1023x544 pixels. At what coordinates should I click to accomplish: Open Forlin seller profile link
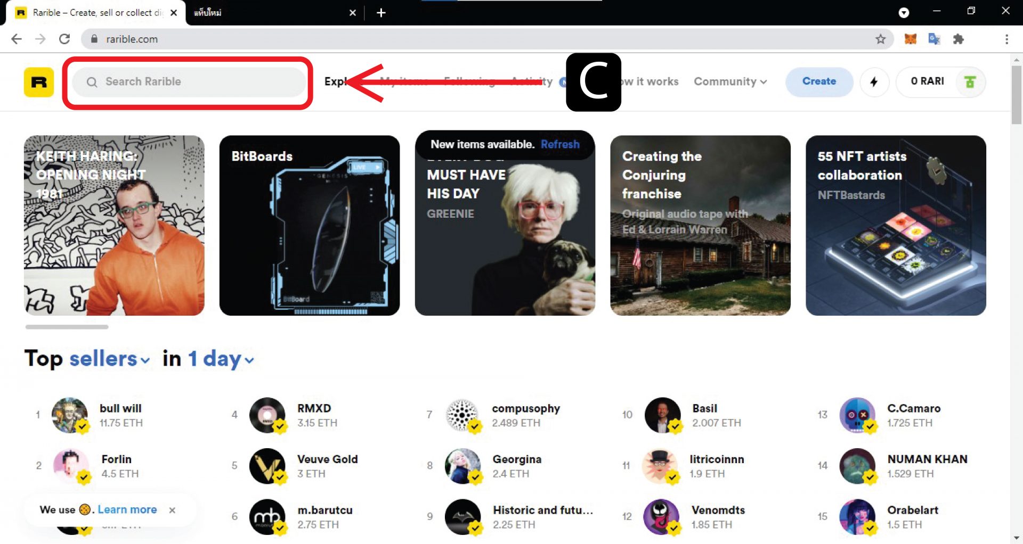pos(116,459)
